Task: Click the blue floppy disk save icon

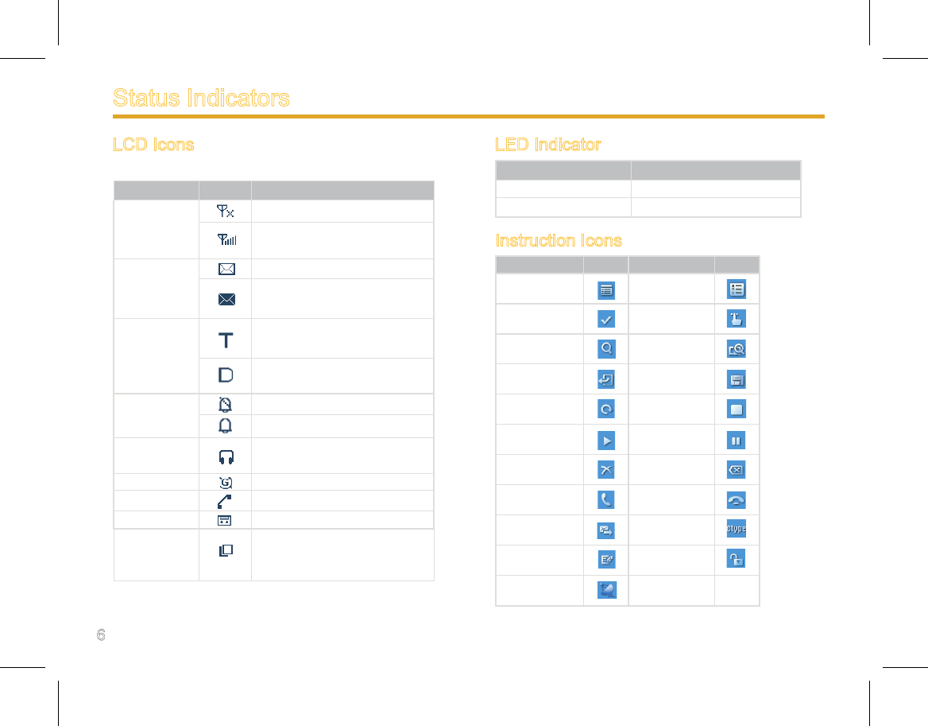Action: (737, 379)
